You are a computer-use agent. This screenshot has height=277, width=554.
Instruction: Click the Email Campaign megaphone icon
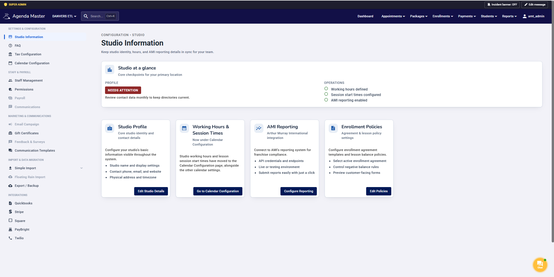pos(10,124)
